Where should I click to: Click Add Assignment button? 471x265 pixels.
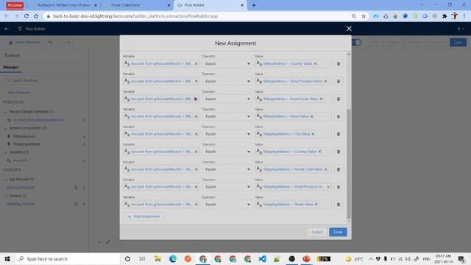click(144, 216)
